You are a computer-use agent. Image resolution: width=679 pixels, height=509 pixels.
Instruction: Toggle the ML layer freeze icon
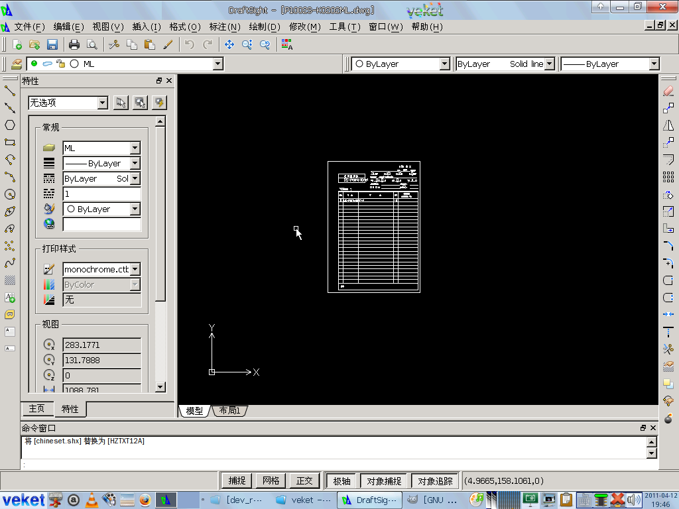click(x=48, y=64)
